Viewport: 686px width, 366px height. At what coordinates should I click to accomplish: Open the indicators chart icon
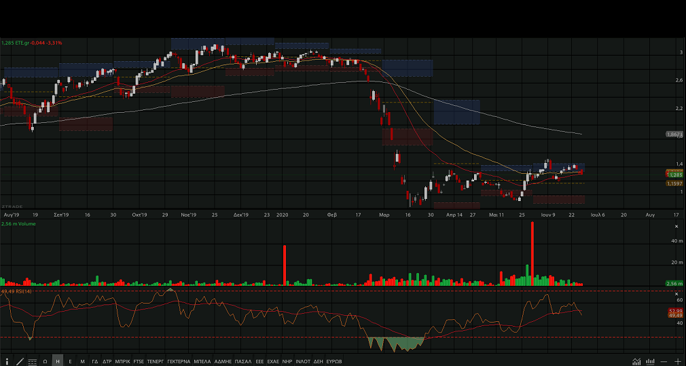[636, 361]
